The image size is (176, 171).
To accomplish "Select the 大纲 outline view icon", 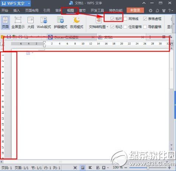I will coord(31,23).
